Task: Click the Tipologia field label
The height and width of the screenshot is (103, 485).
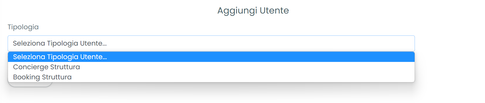Action: pos(23,27)
